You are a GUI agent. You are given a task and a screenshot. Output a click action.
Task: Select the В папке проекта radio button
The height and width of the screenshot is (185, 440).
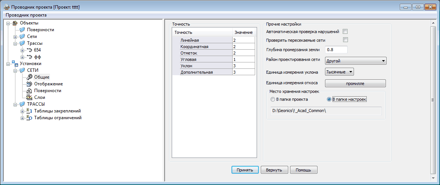click(x=273, y=99)
